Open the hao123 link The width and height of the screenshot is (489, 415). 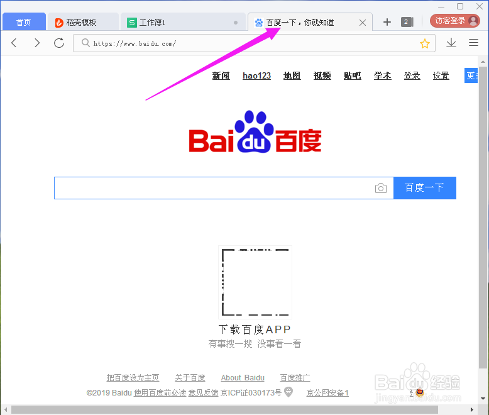pos(256,76)
